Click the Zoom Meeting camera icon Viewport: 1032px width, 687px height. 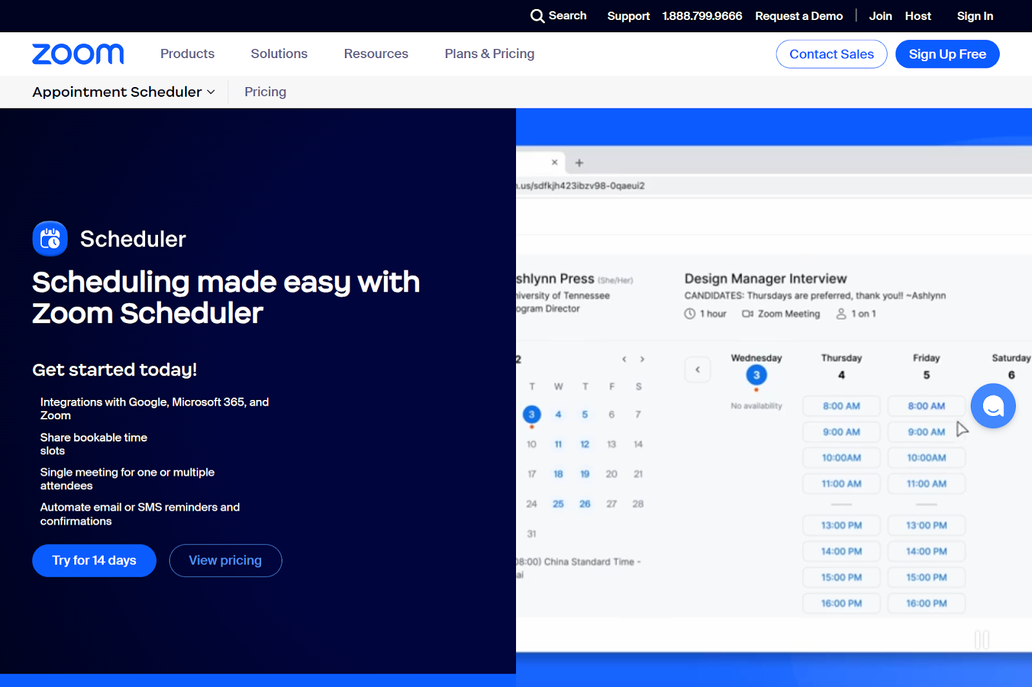coord(746,314)
